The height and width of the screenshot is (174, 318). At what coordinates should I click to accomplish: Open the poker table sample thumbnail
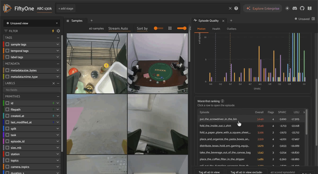[158, 63]
